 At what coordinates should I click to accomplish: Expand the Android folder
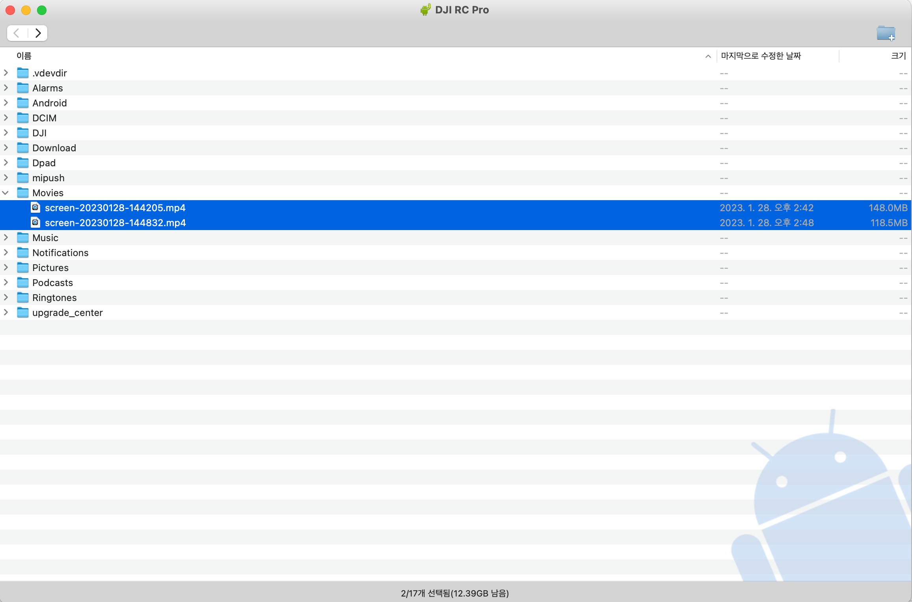(x=6, y=103)
